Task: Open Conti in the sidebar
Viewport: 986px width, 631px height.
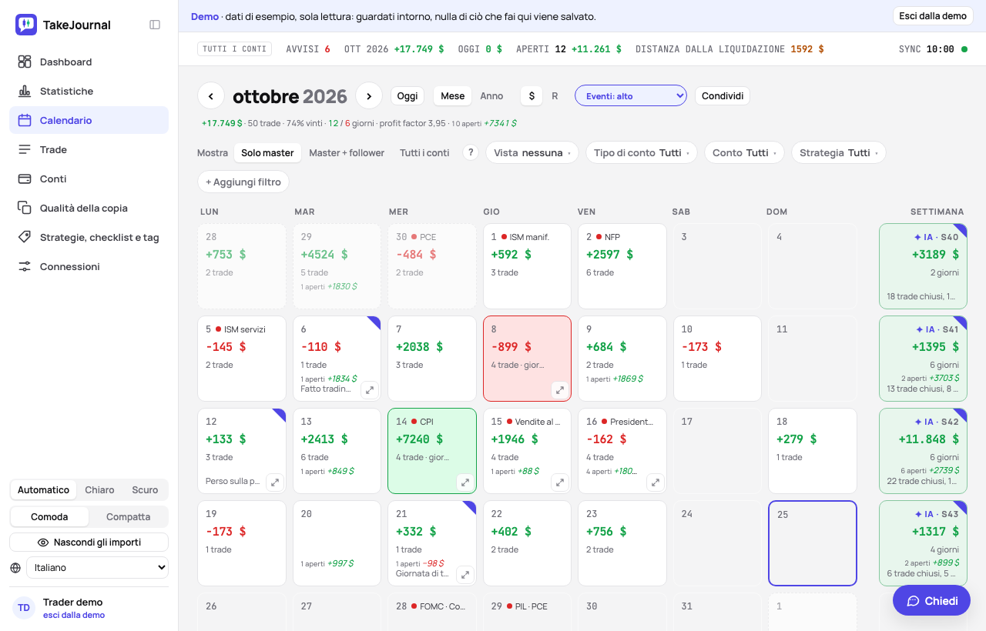Action: (x=89, y=179)
